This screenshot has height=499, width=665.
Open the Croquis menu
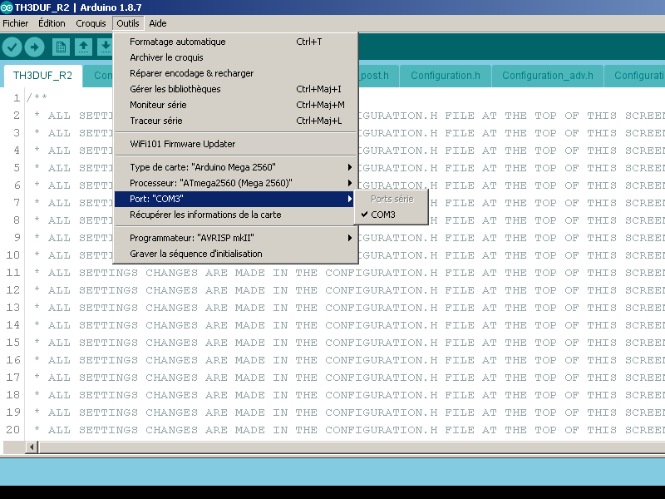click(91, 23)
